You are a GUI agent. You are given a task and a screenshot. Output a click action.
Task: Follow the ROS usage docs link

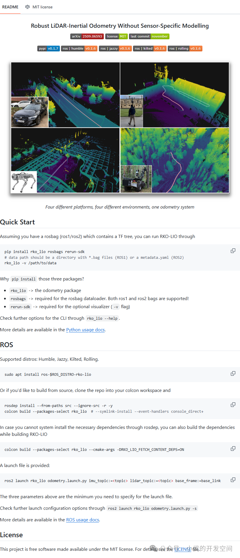click(x=83, y=520)
